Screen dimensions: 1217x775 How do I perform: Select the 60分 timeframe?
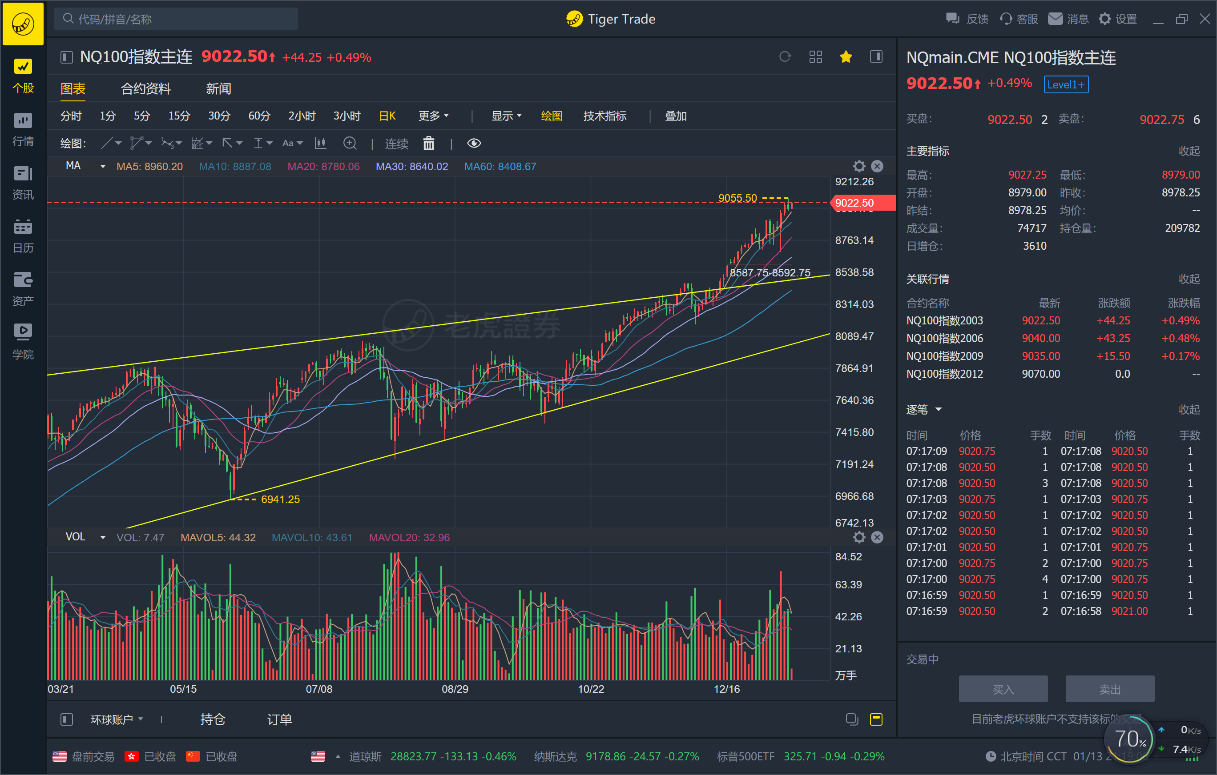coord(259,116)
